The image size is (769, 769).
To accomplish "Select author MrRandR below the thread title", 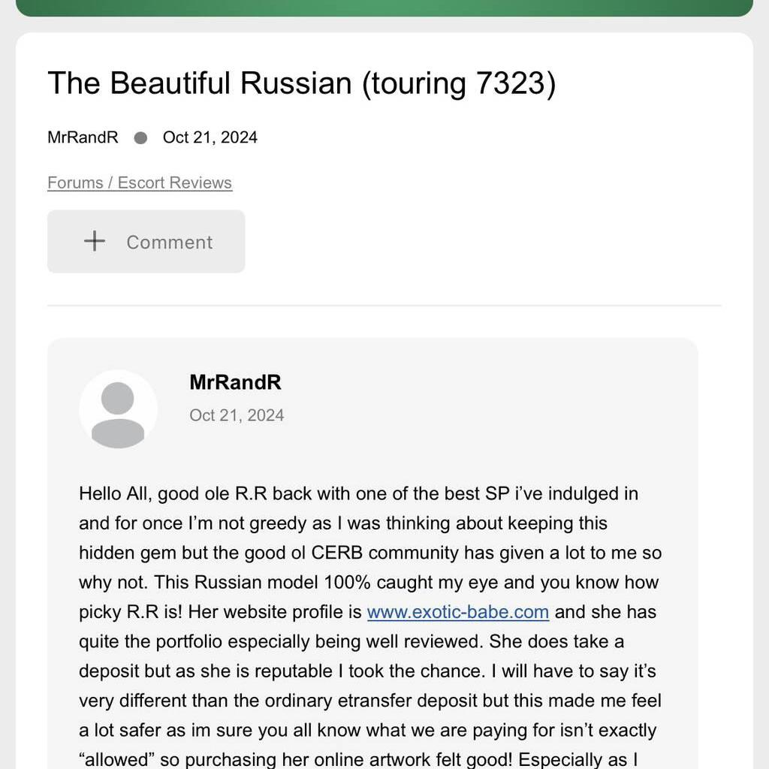I will pos(83,137).
